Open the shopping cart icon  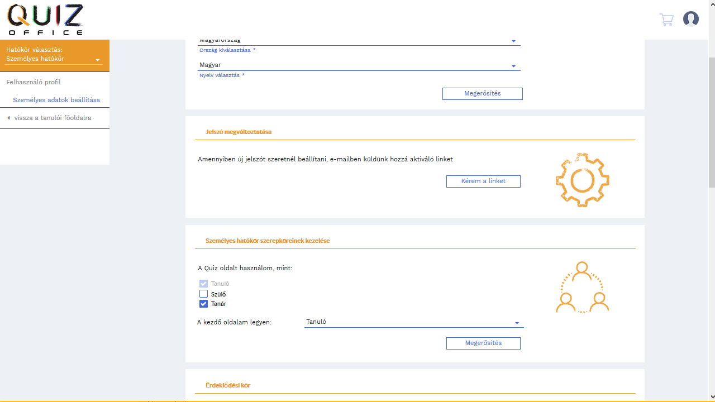click(x=666, y=20)
